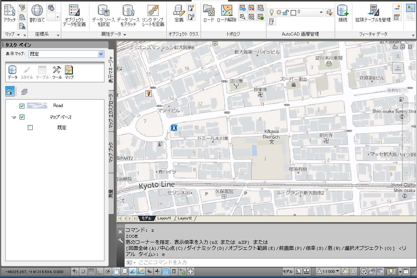Click the coordinates readout in status bar

pos(34,272)
